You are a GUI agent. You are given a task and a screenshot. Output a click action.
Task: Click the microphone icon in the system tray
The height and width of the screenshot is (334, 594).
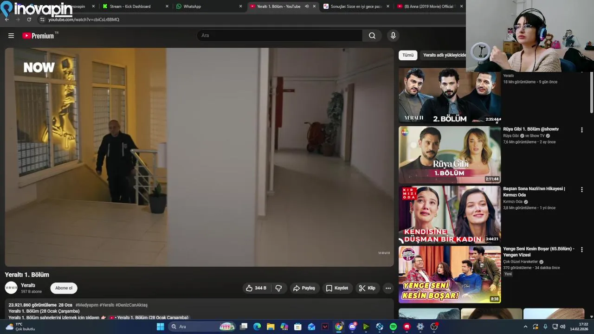pyautogui.click(x=545, y=327)
